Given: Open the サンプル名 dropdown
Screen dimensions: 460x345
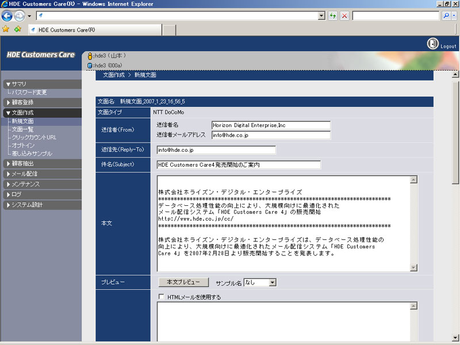Looking at the screenshot, I should click(260, 282).
